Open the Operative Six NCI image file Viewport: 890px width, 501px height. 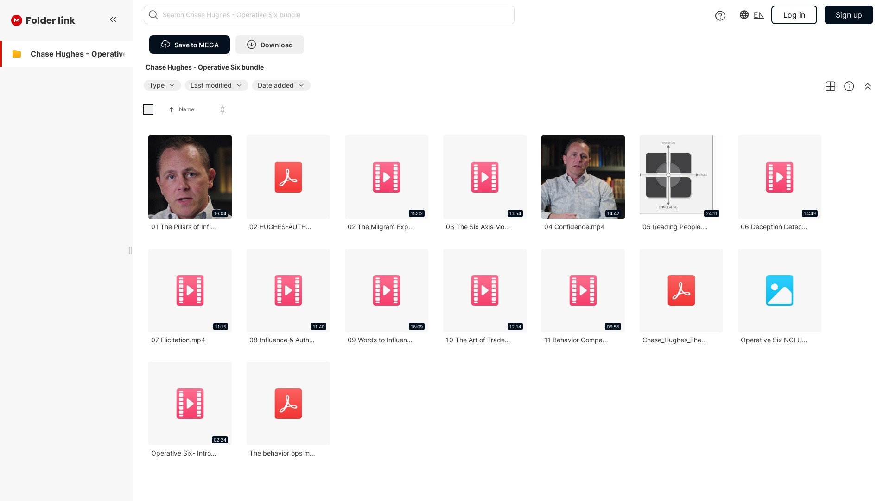pos(779,290)
